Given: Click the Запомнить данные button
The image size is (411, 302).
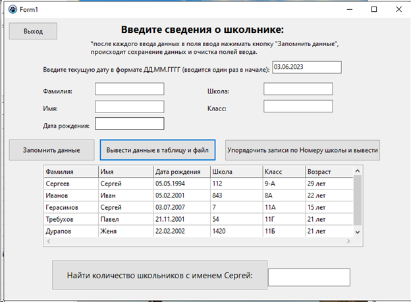Looking at the screenshot, I should [51, 150].
